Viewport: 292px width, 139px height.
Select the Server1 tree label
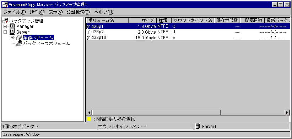(23, 32)
